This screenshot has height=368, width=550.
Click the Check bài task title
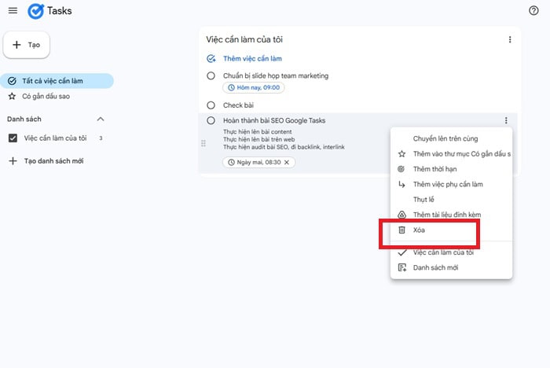point(238,105)
